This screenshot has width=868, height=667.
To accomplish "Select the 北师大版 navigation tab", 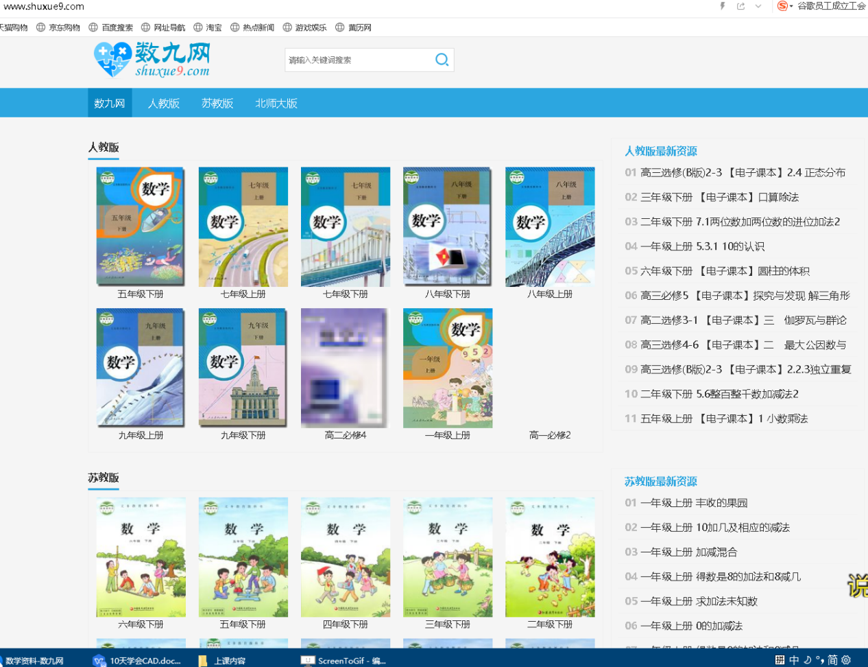I will coord(276,103).
